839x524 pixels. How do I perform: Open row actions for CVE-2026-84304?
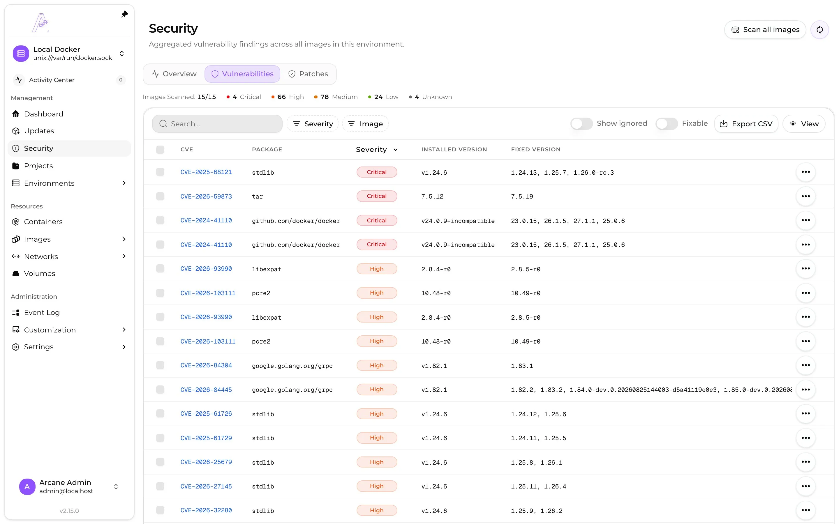pos(805,365)
